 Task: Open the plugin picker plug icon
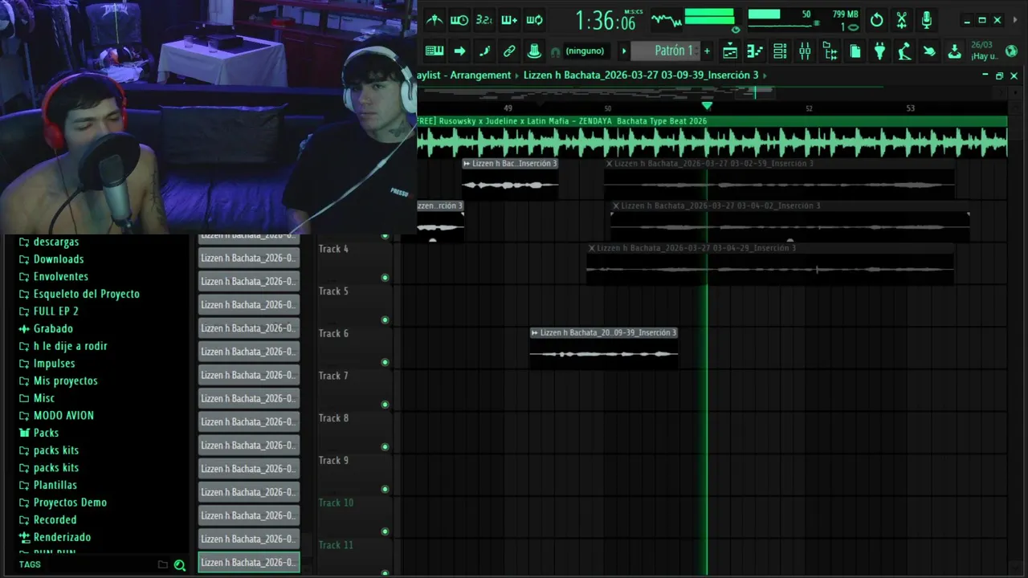point(879,51)
